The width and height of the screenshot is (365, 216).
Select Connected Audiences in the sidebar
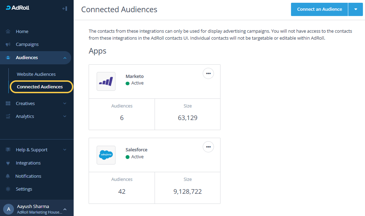pos(40,87)
